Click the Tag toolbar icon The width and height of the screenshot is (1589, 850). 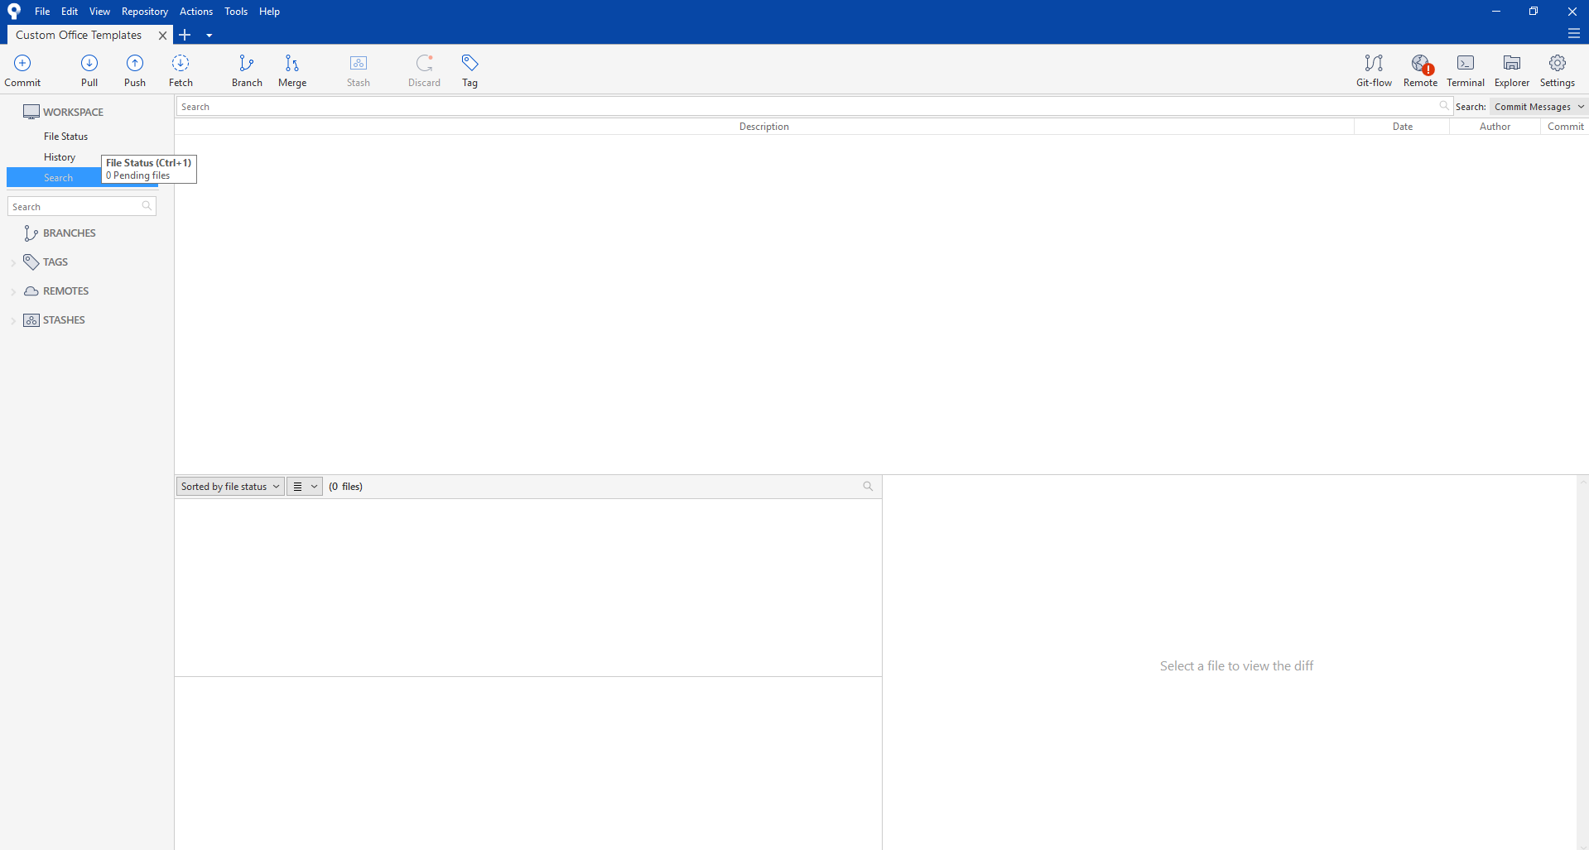point(469,70)
